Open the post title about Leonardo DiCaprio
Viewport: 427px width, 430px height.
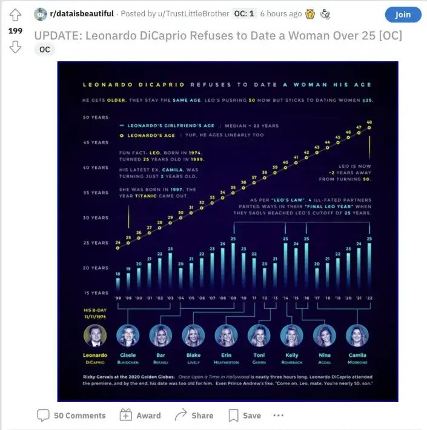218,35
